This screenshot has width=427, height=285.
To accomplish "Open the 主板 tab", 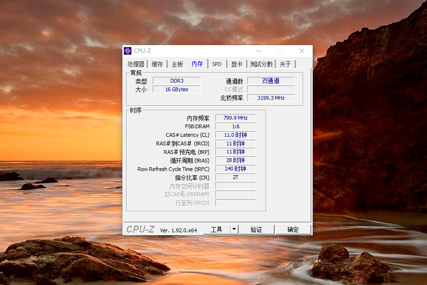I will 177,64.
